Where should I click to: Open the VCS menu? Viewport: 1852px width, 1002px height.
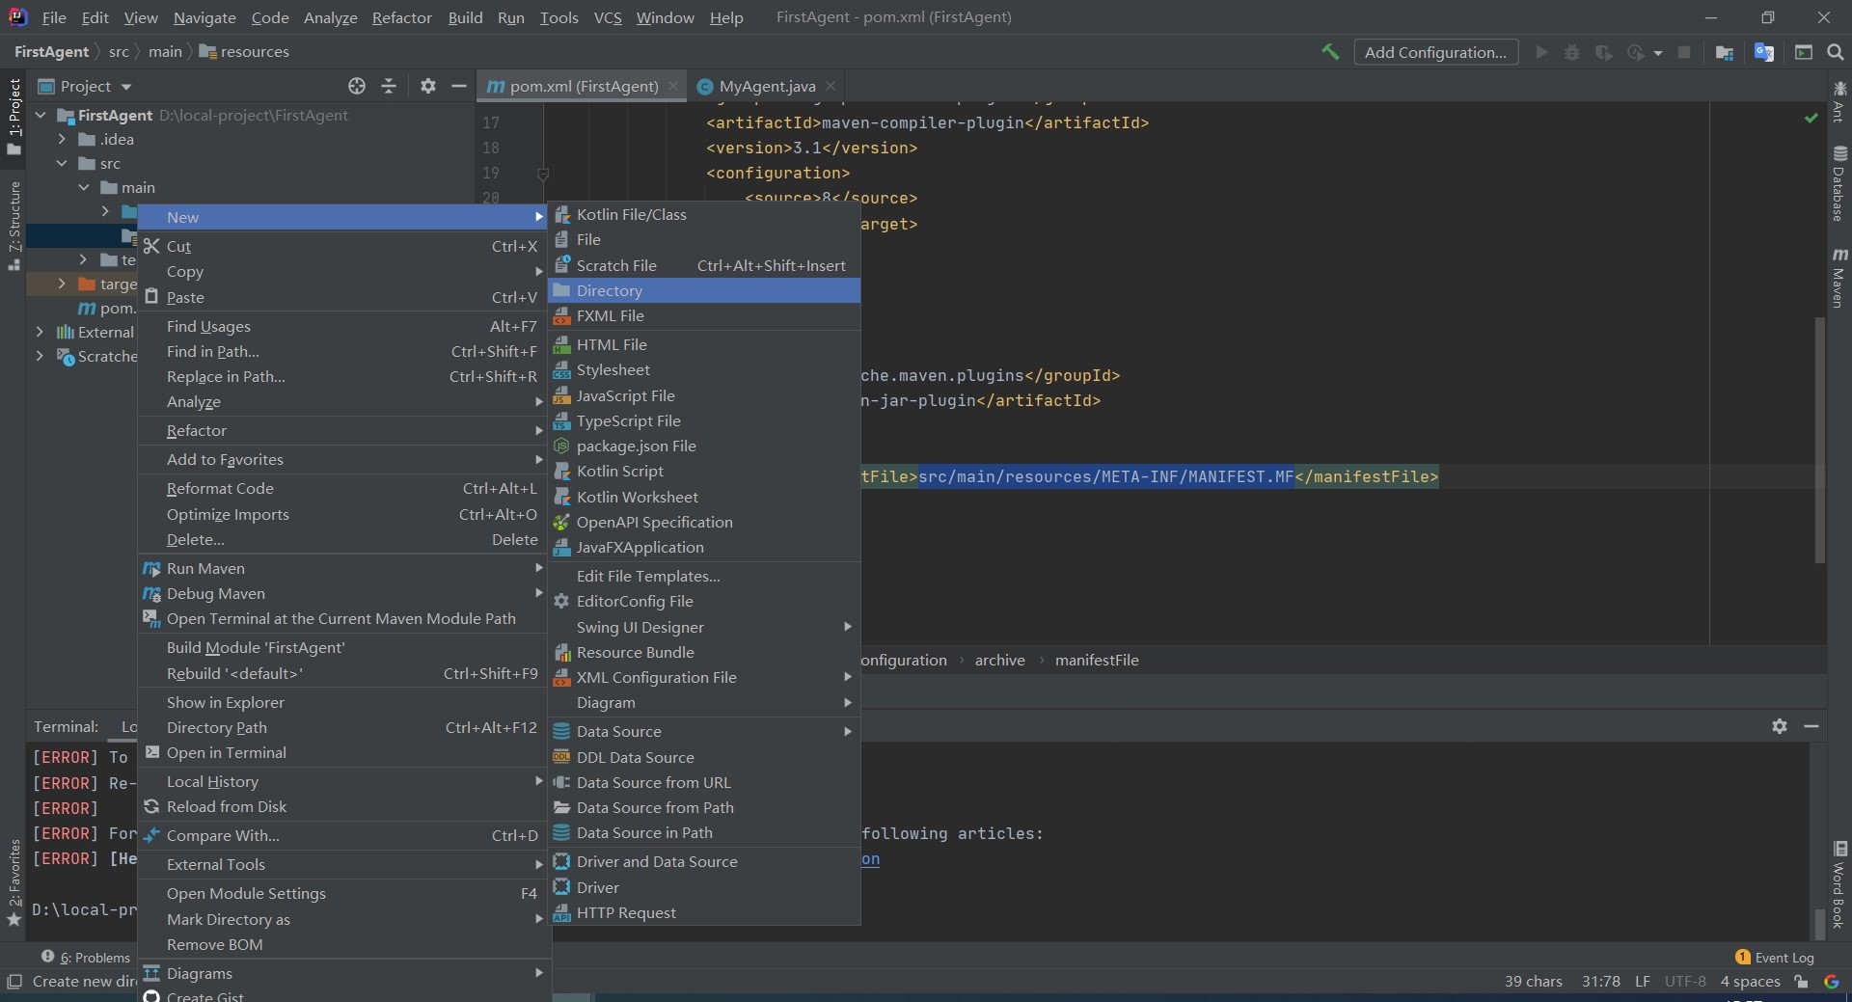coord(608,17)
